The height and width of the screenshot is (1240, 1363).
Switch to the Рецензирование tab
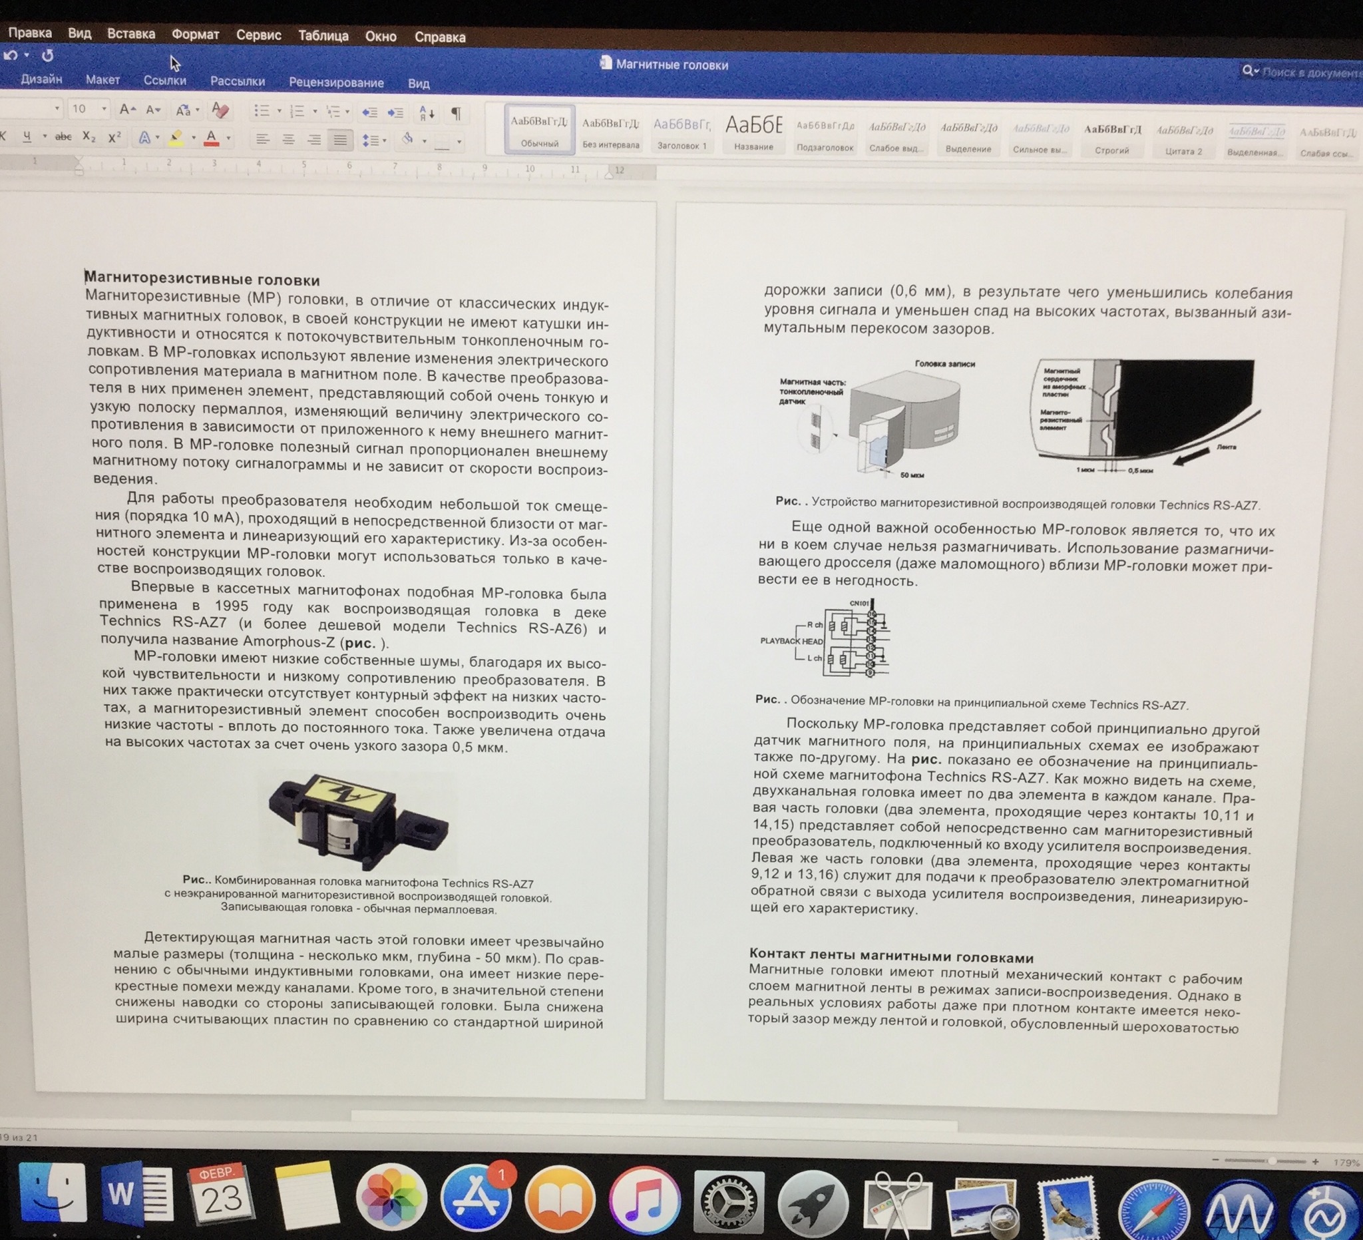[x=336, y=83]
